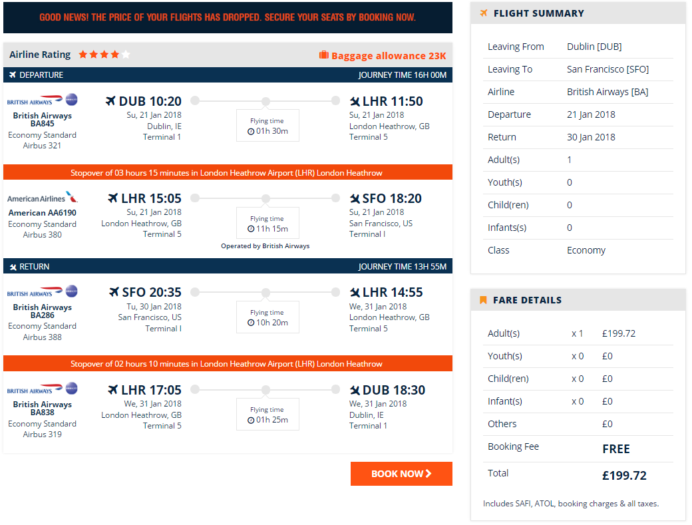Screen dimensions: 692x525
Task: Click the first orange rating star
Action: pos(83,55)
